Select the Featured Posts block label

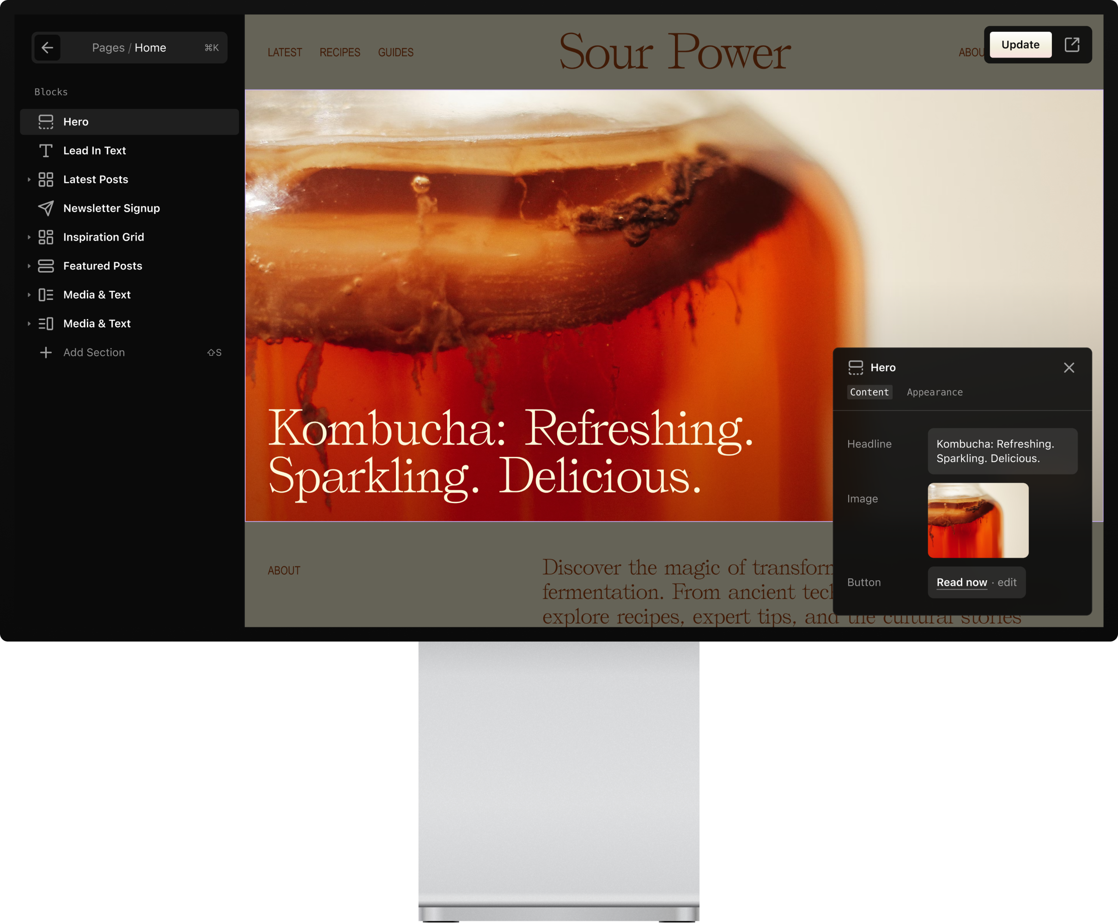pos(103,266)
